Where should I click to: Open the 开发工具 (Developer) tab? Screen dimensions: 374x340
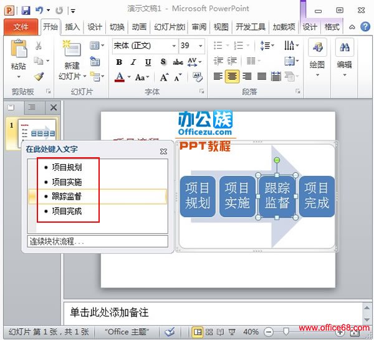coord(251,27)
